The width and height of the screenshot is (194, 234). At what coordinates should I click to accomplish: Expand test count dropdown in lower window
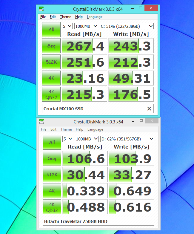click(x=68, y=139)
